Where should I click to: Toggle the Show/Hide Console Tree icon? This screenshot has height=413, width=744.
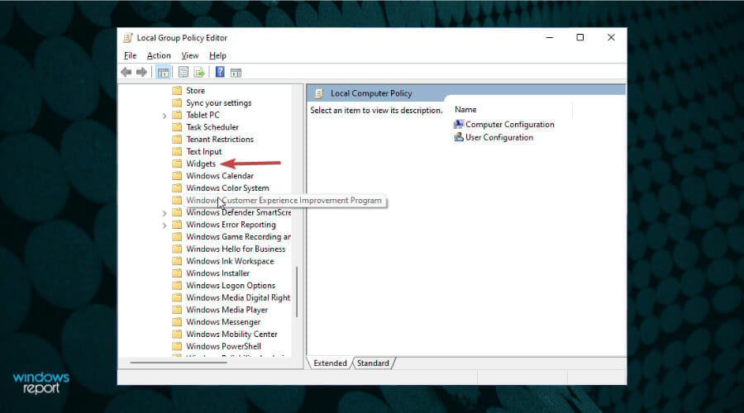point(163,72)
